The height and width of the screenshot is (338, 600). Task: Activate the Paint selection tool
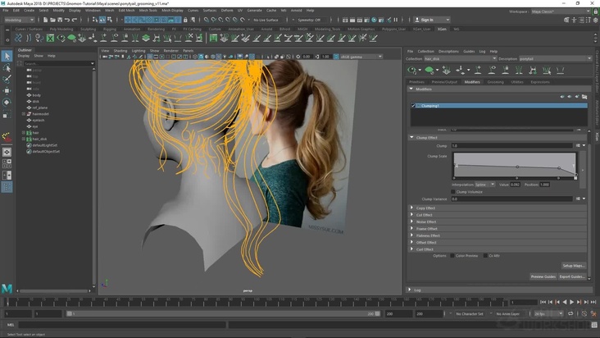pyautogui.click(x=7, y=80)
